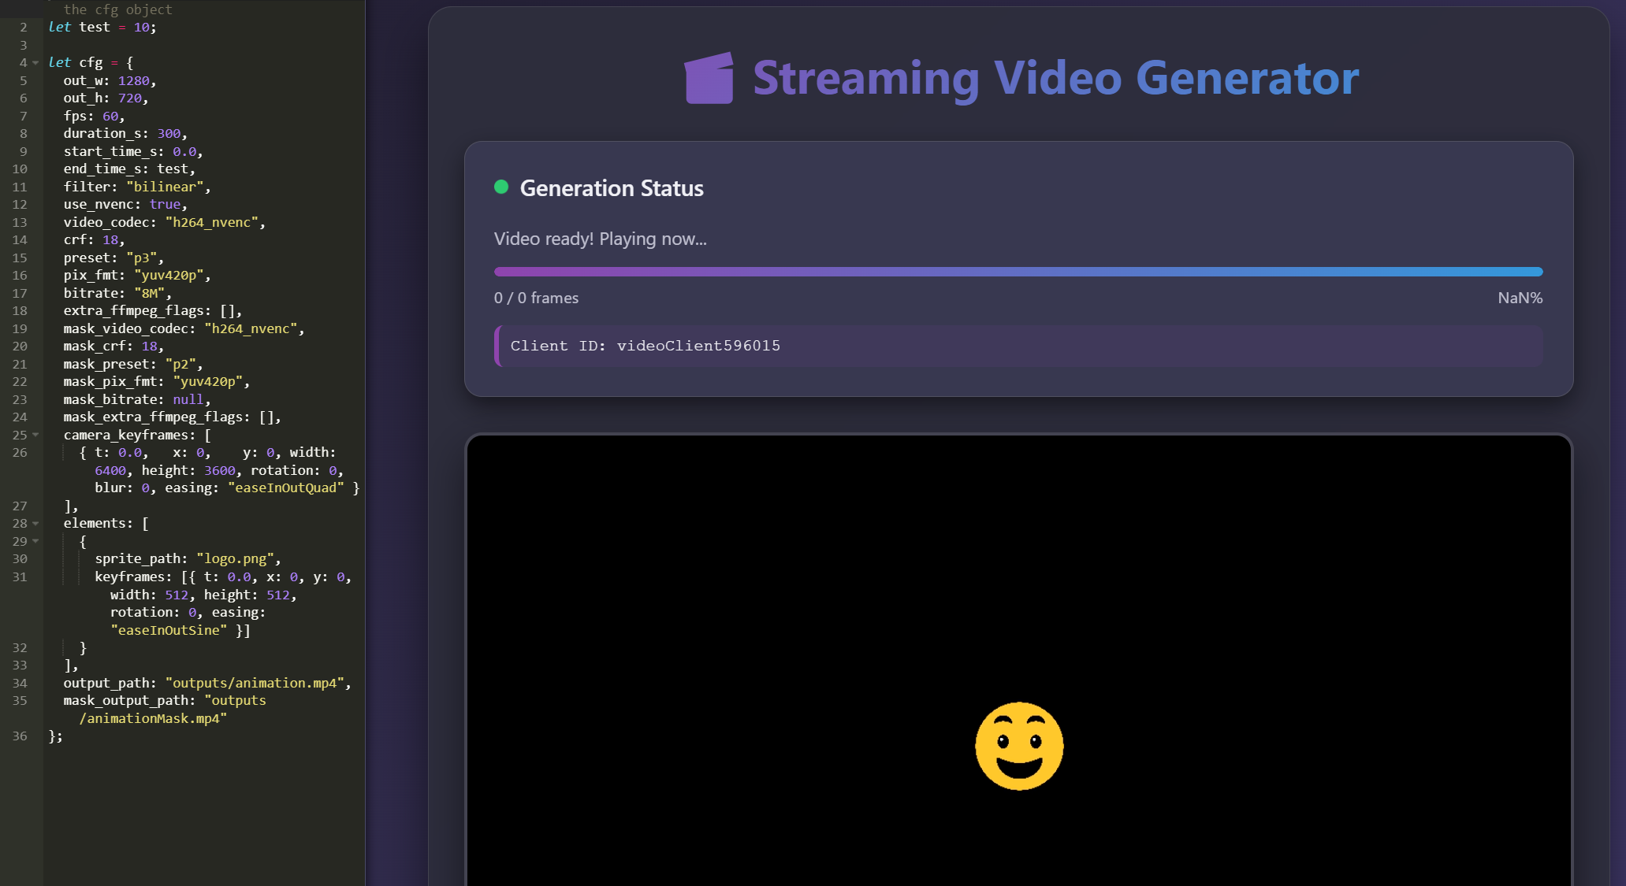1626x886 pixels.
Task: Click the Streaming Video Generator title
Action: tap(1056, 78)
